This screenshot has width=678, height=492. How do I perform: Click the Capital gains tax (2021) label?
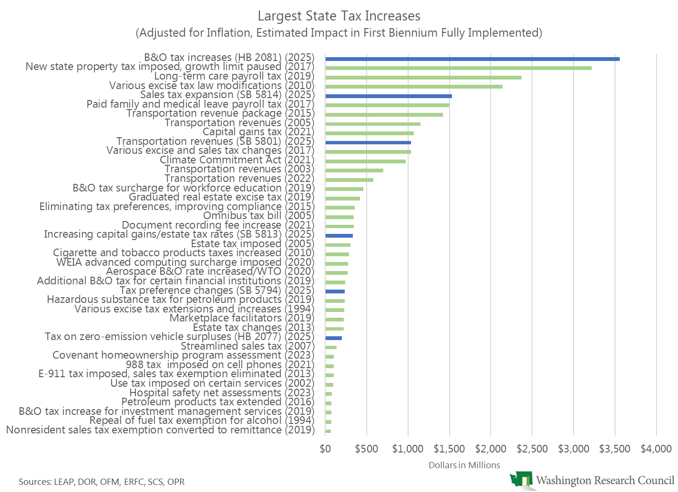point(258,132)
